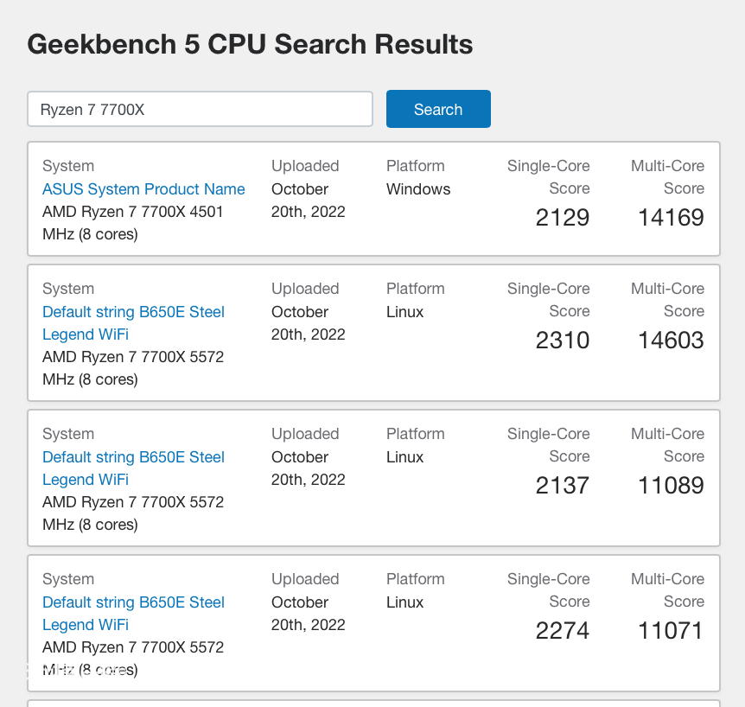Click the CPU description in the 2137 card

[132, 513]
